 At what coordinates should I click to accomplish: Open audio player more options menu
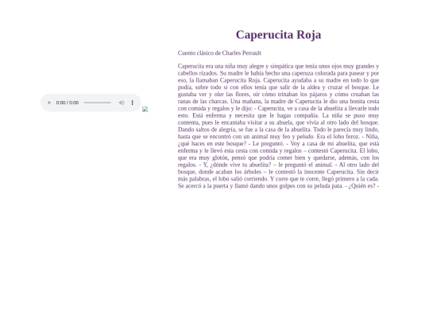coord(133,103)
